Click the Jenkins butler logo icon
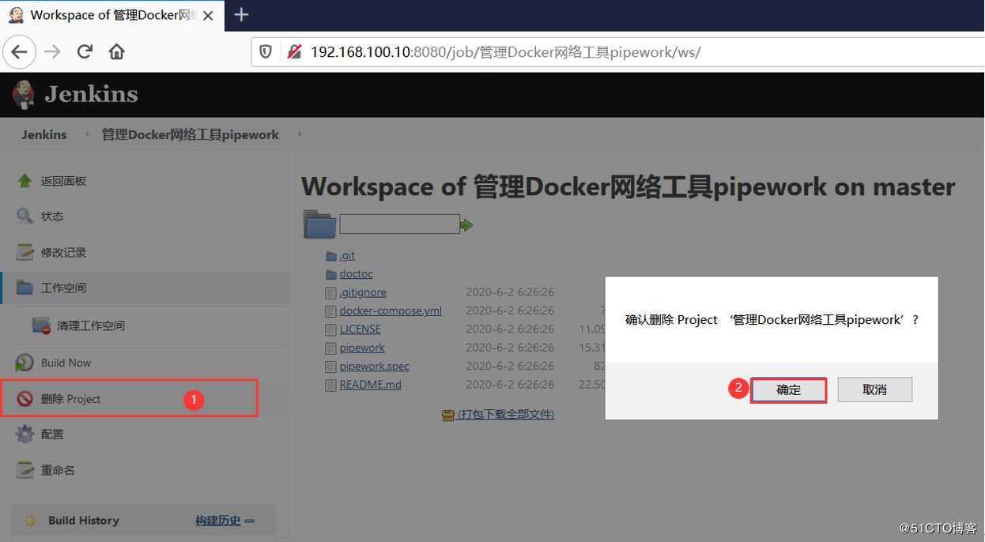Screen dimensions: 985x542 coord(23,95)
